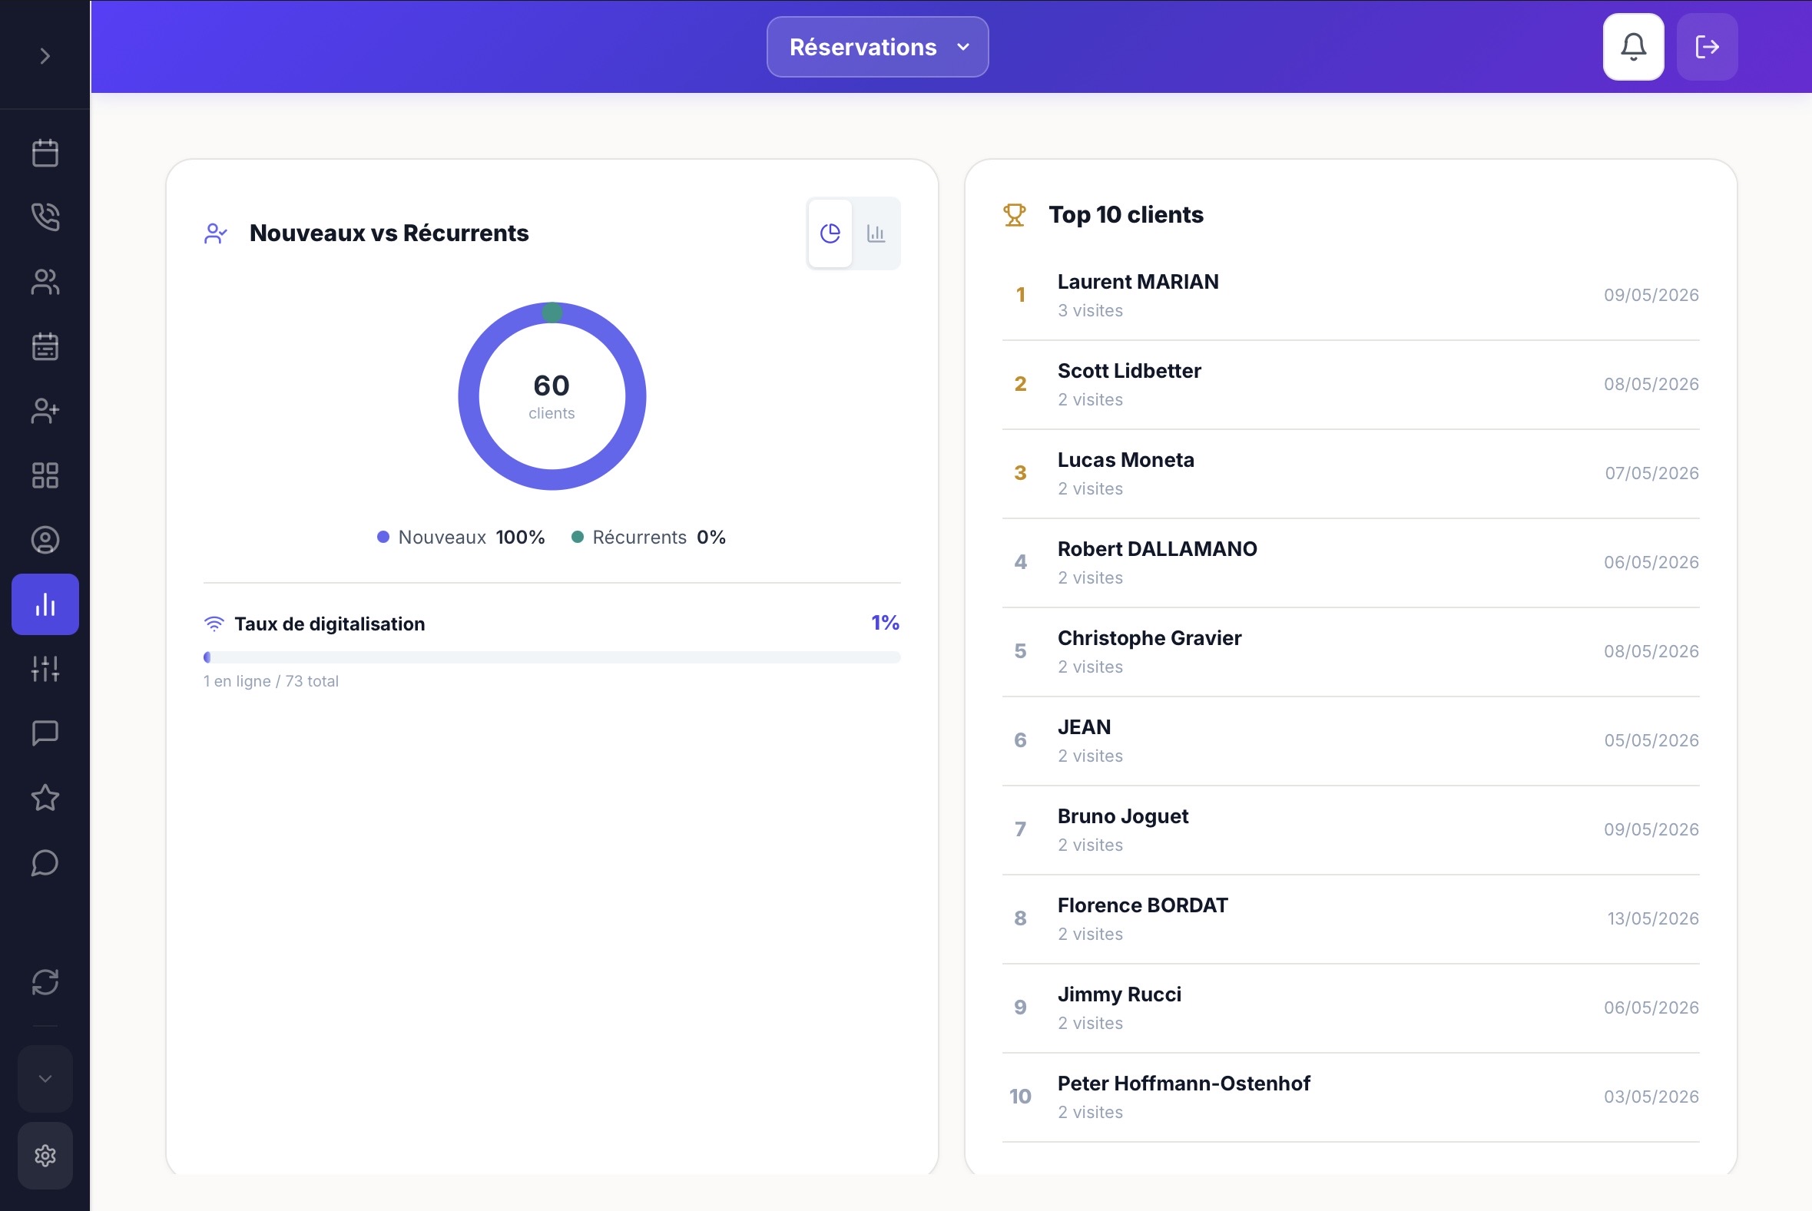Select client Robert DALLAMANO

click(1351, 562)
